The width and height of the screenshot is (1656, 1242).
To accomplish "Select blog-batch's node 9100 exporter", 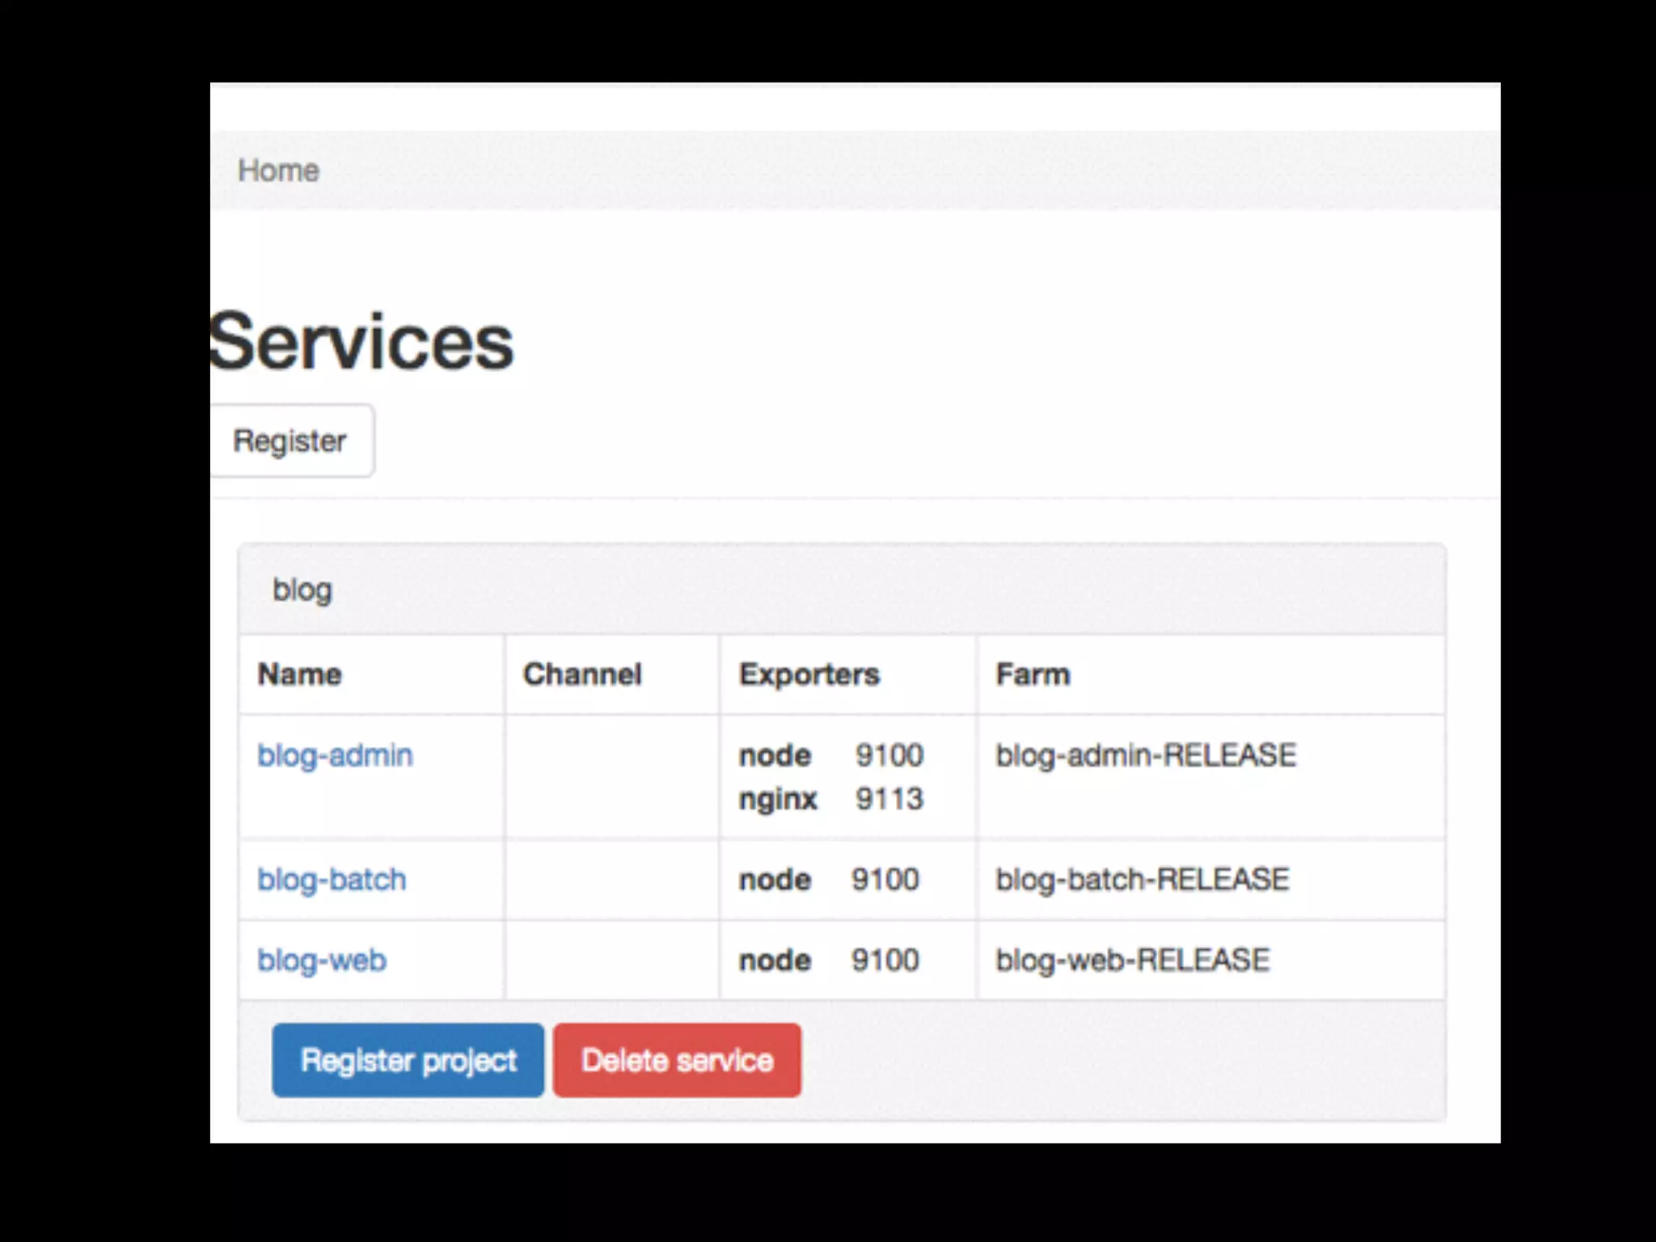I will (828, 879).
